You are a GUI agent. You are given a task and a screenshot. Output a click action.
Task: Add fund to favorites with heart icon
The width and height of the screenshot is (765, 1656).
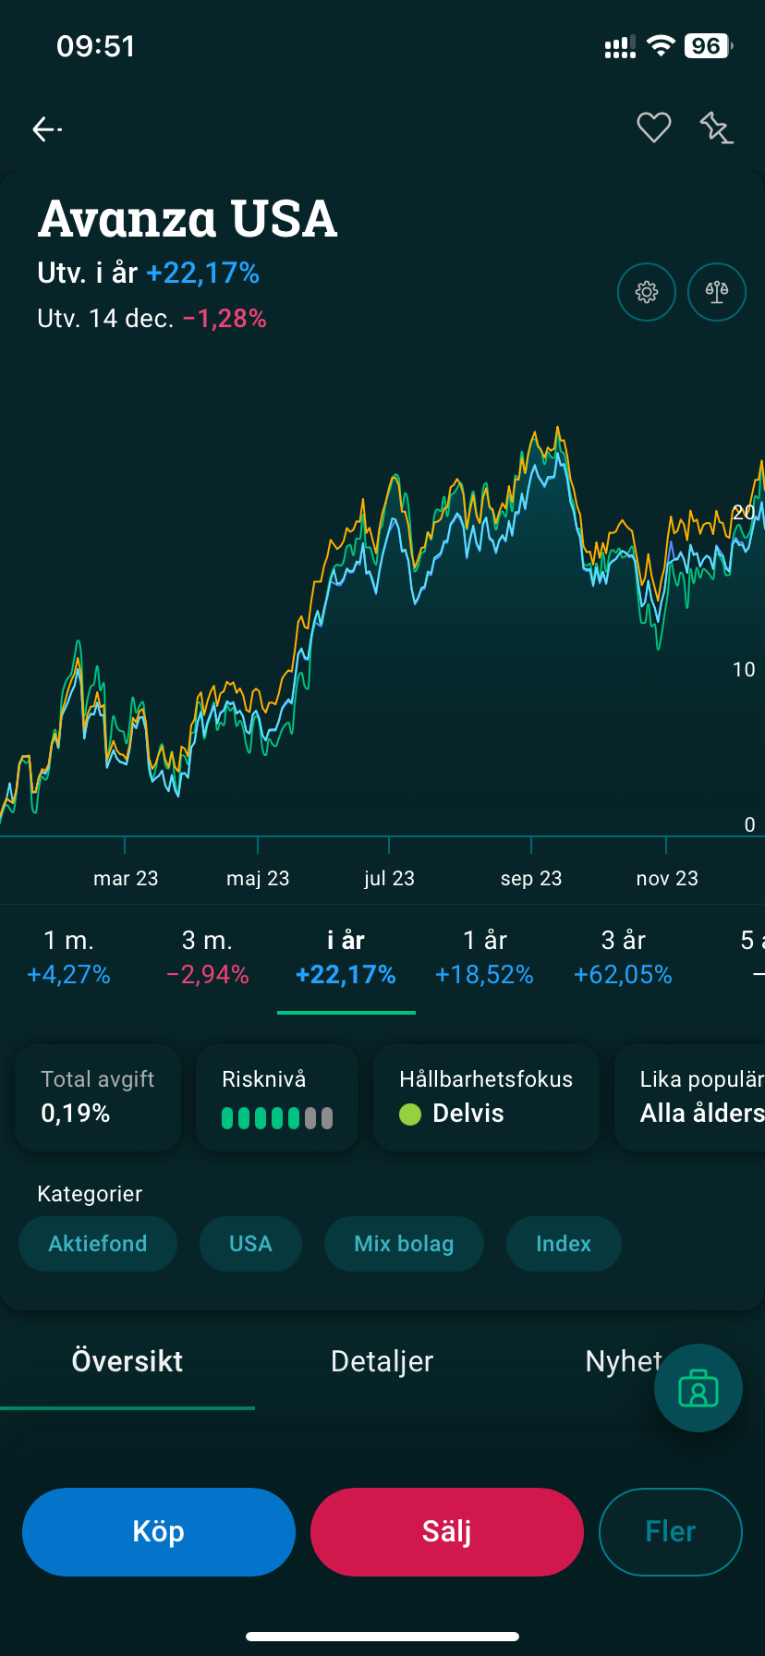[653, 128]
